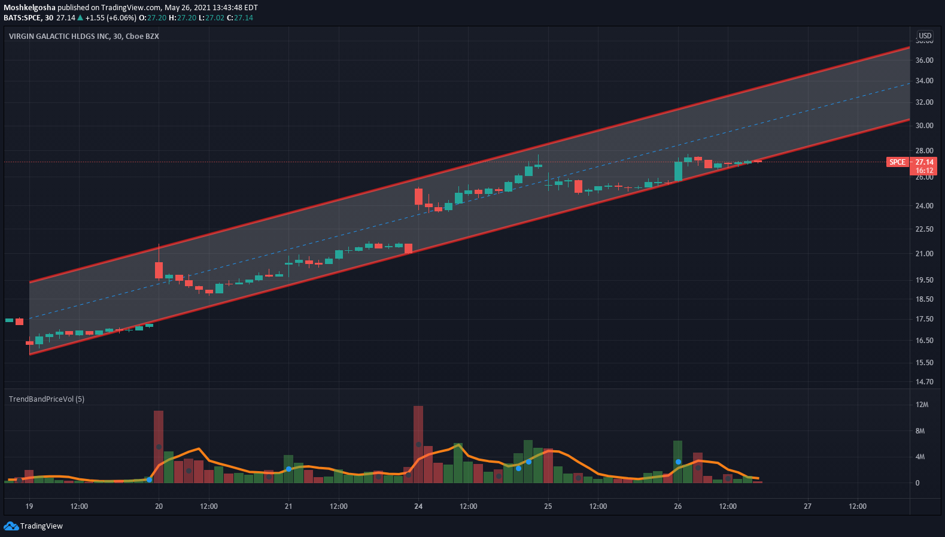Screen dimensions: 945x537
Task: Click the 21.00 price axis label
Action: tap(924, 254)
